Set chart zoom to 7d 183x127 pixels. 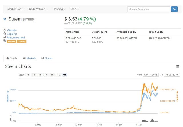(34, 75)
